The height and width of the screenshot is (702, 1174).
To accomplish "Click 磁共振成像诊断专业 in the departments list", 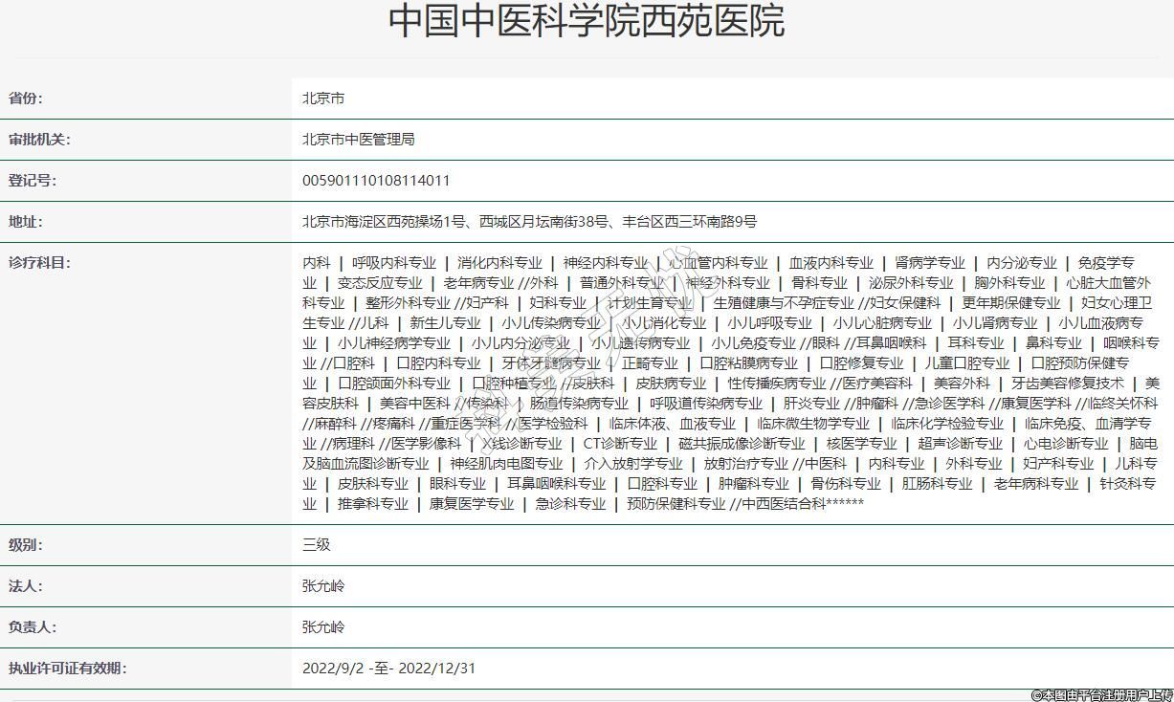I will click(742, 444).
